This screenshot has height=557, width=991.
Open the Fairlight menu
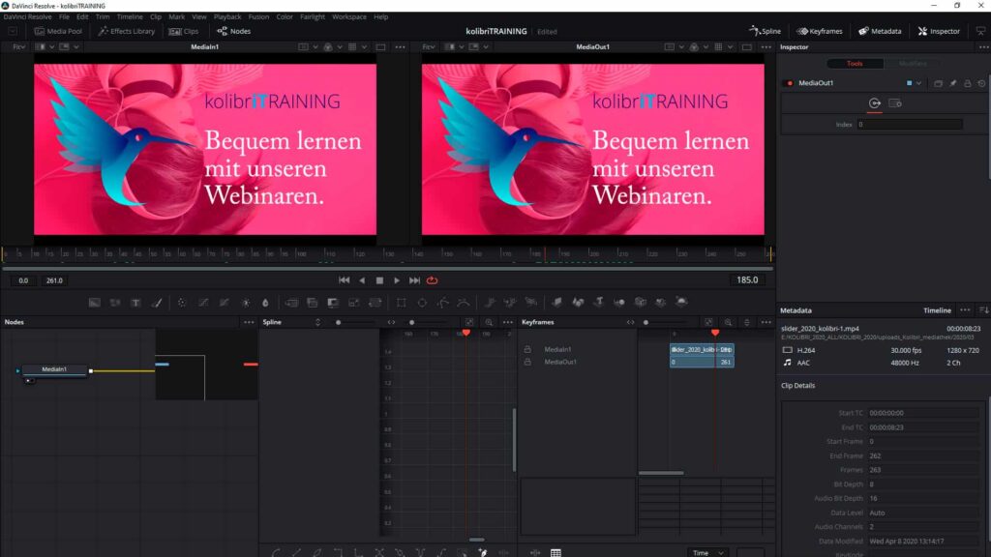[x=313, y=16]
